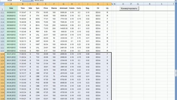This screenshot has height=100, width=177.
Task: Select the amount cell -14605.00
Action: tap(63, 28)
